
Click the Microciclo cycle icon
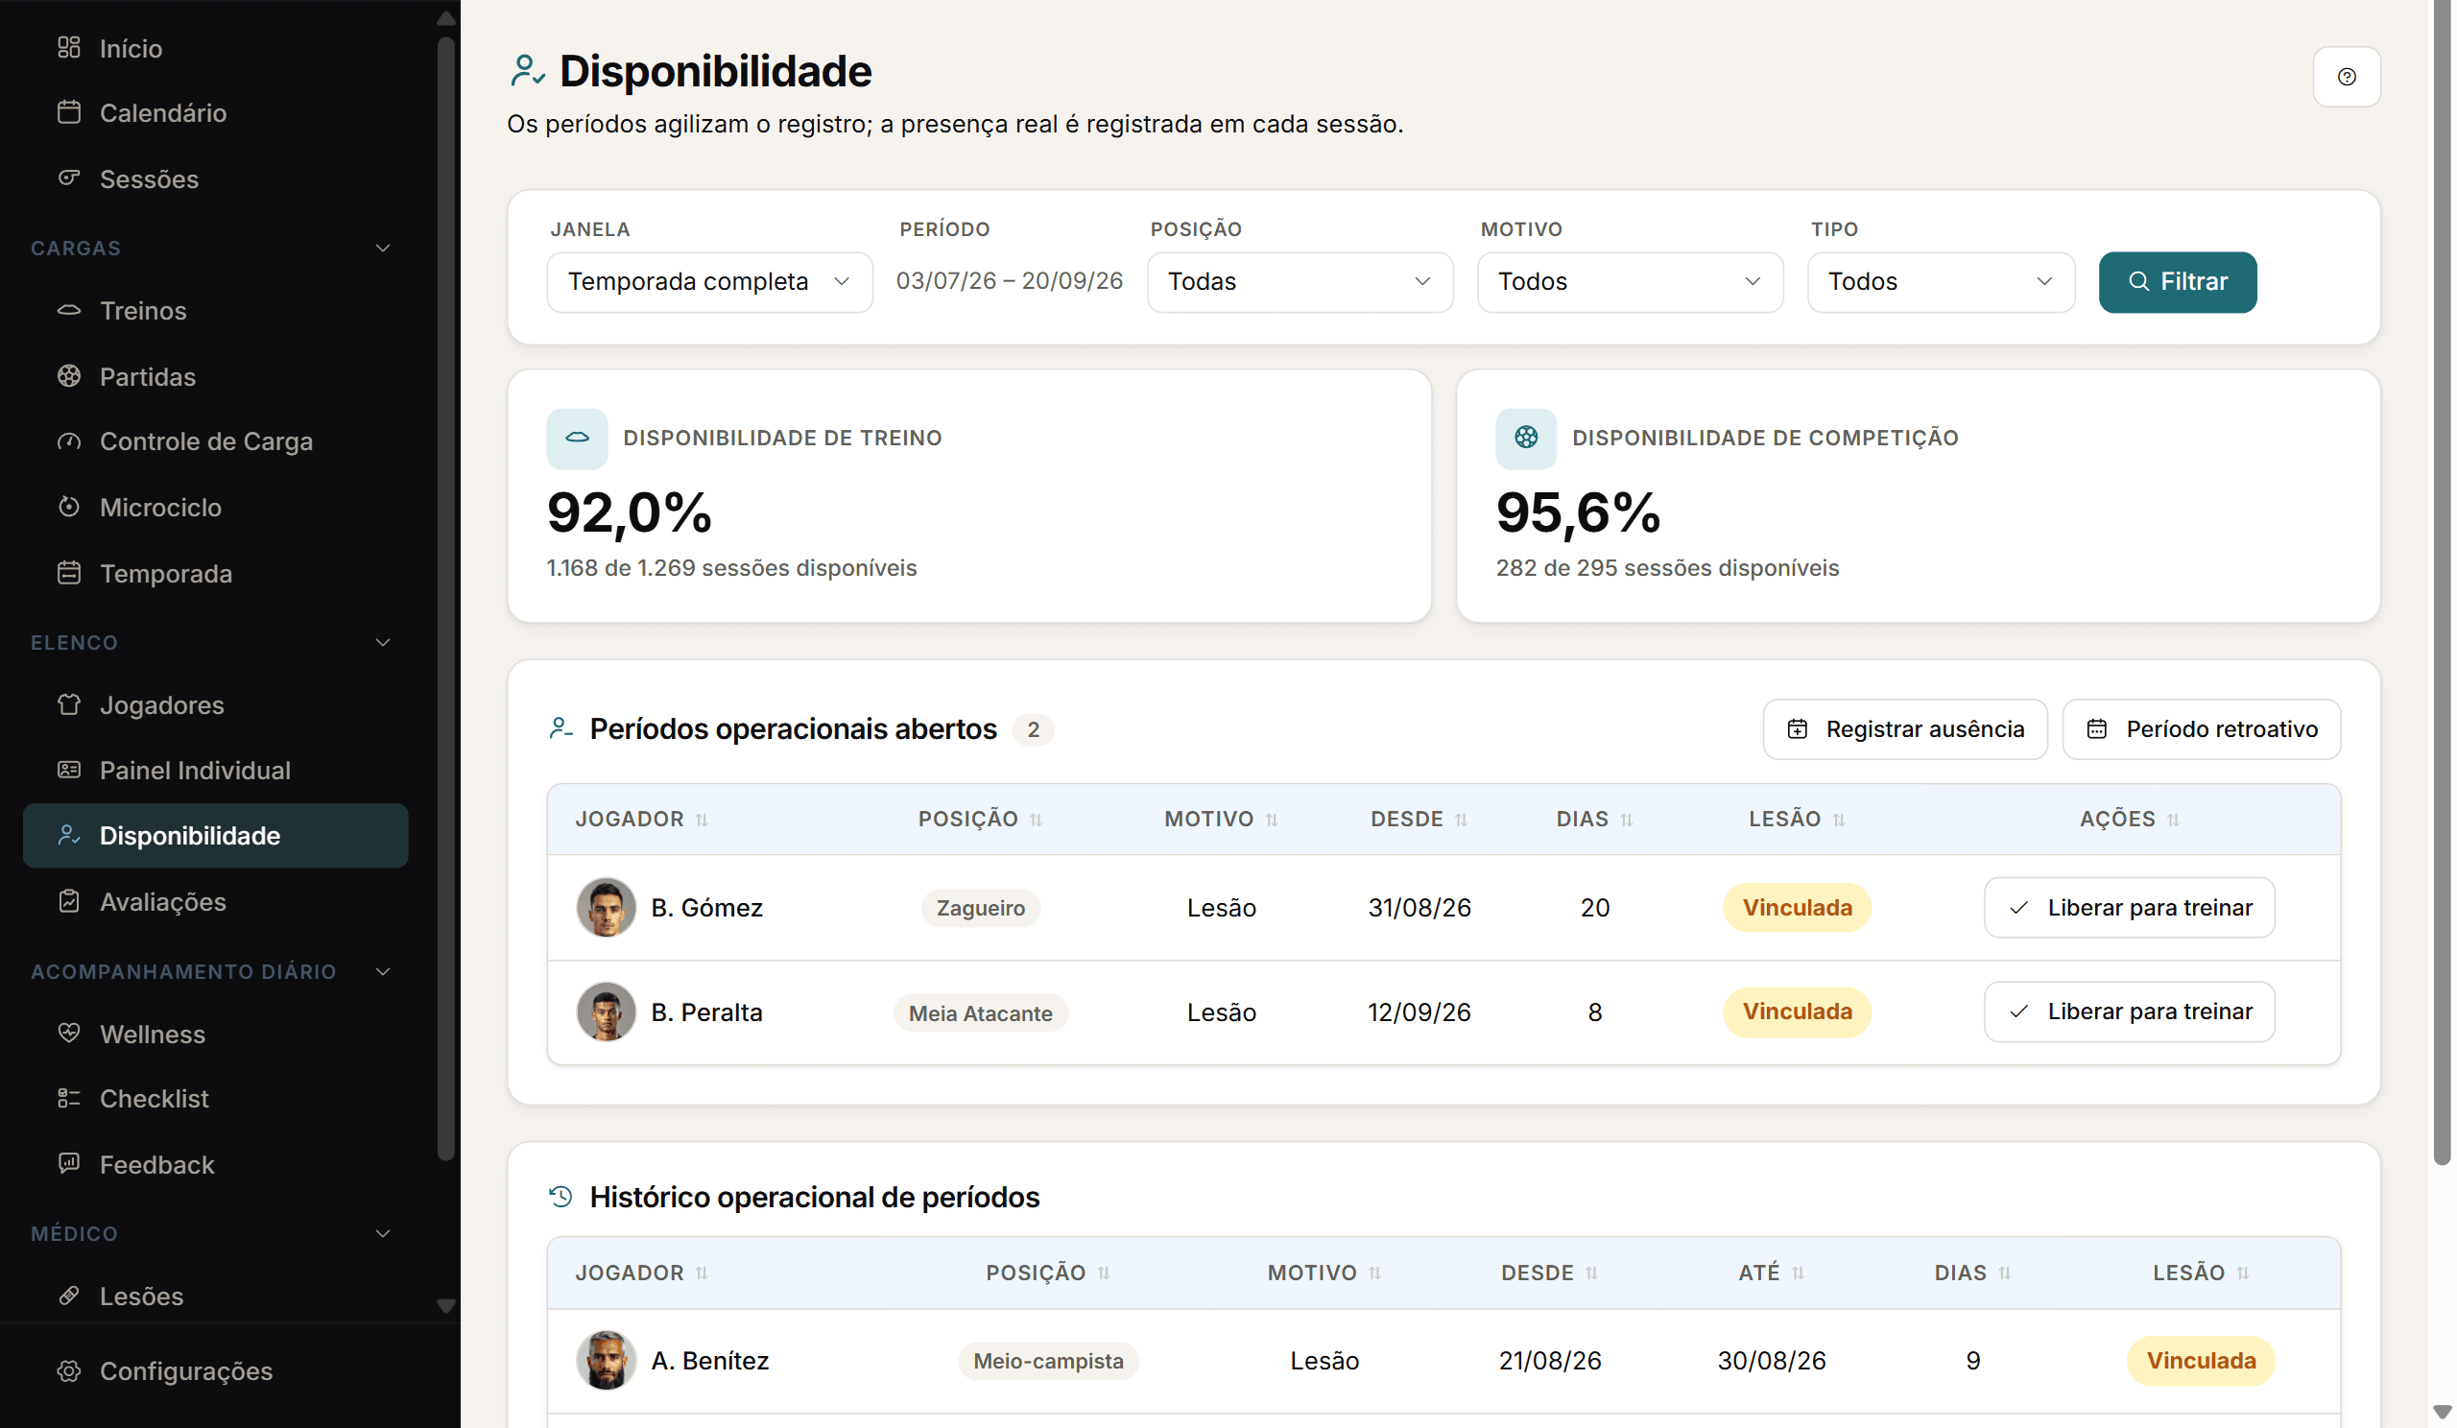[69, 507]
